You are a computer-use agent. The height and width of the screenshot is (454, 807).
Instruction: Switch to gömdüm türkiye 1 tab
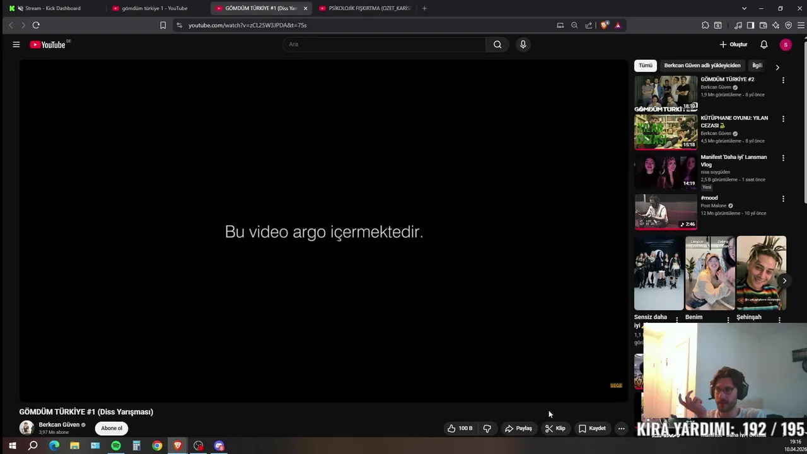(154, 8)
